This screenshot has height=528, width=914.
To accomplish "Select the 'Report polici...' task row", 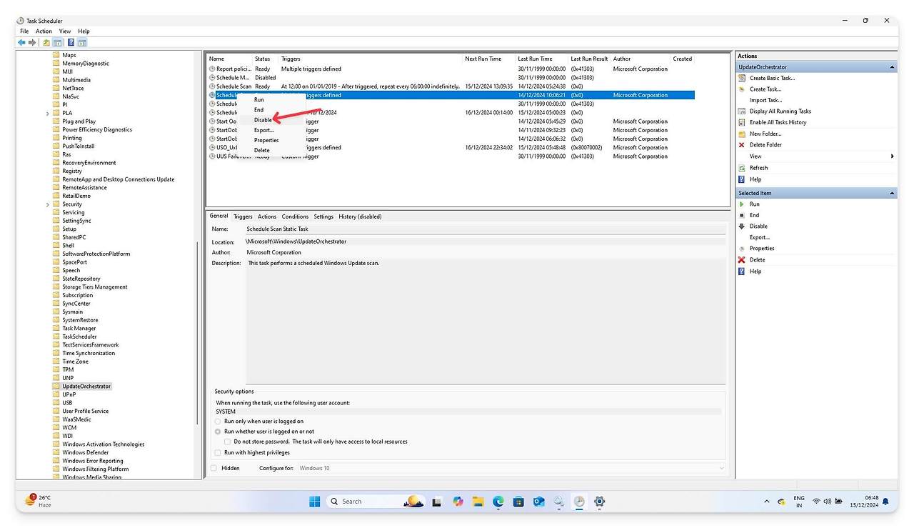I will coord(450,69).
